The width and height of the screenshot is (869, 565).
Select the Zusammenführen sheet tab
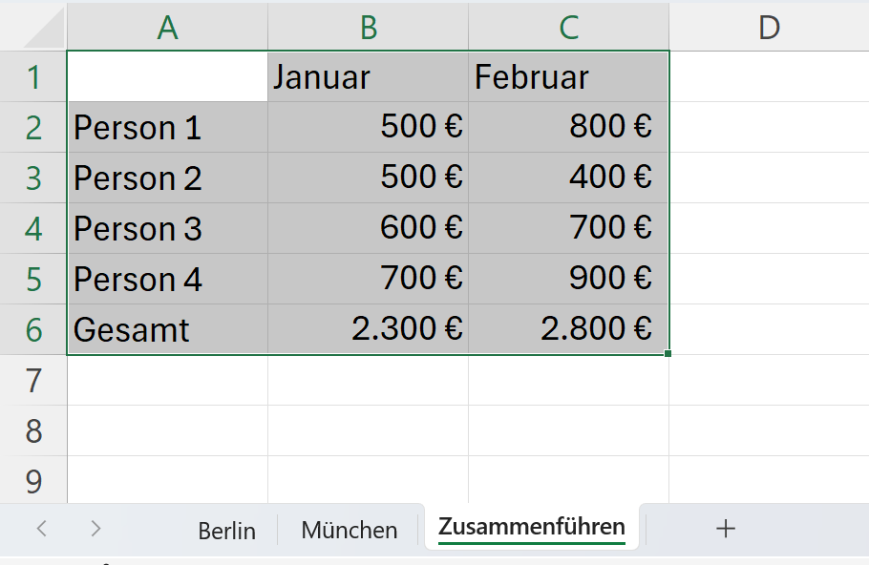click(531, 527)
